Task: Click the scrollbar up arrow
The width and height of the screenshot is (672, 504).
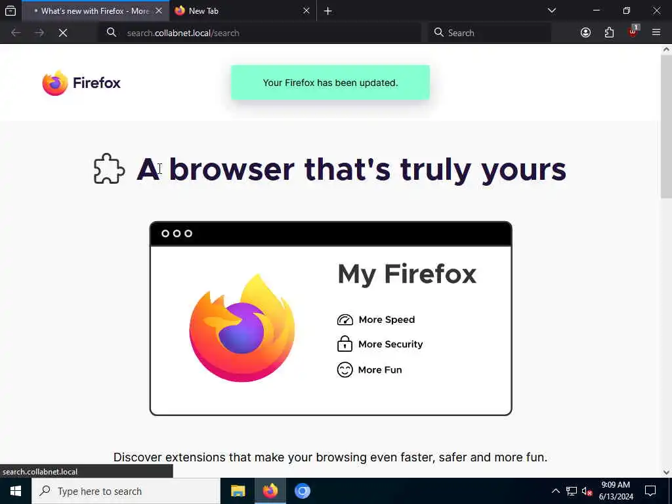Action: pos(666,49)
